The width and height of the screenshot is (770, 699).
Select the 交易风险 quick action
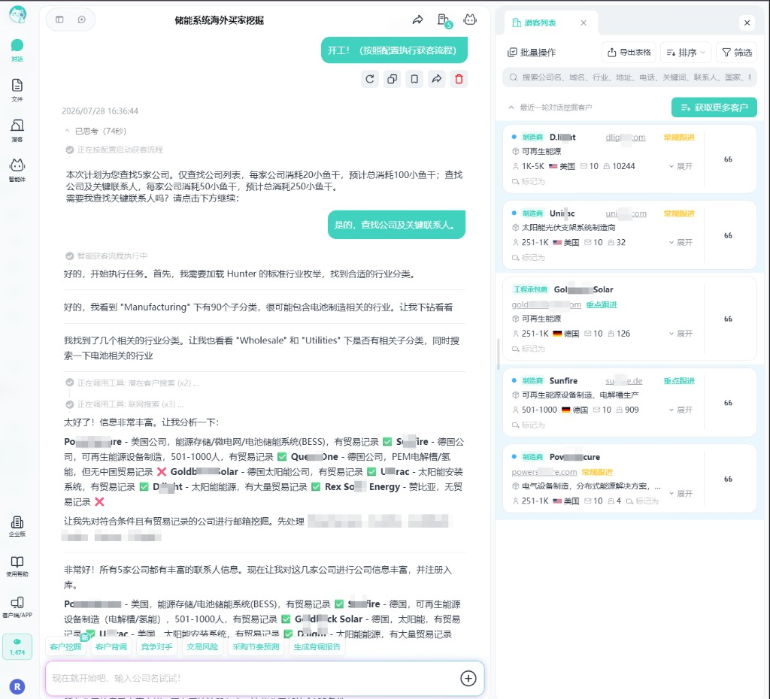click(x=202, y=647)
